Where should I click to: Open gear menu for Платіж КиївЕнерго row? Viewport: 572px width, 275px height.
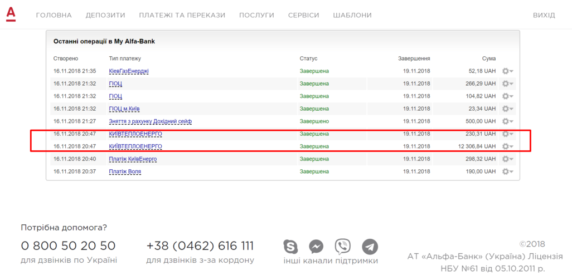[x=507, y=159]
